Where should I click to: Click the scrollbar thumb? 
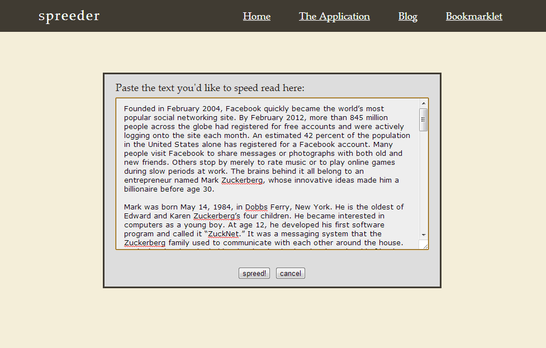pos(423,120)
